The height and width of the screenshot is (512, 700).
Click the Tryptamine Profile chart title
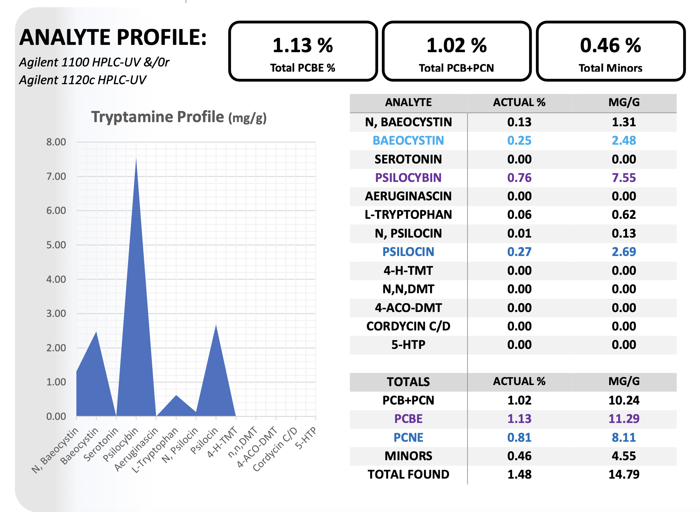tap(179, 117)
